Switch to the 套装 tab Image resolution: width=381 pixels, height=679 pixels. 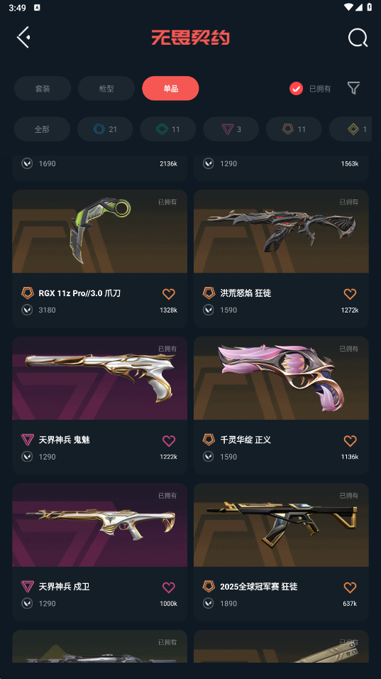[43, 88]
